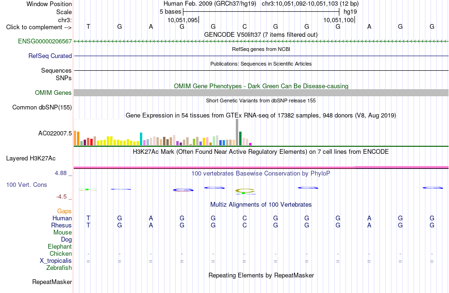
Task: Click the Mouse species label
Action: (62, 233)
